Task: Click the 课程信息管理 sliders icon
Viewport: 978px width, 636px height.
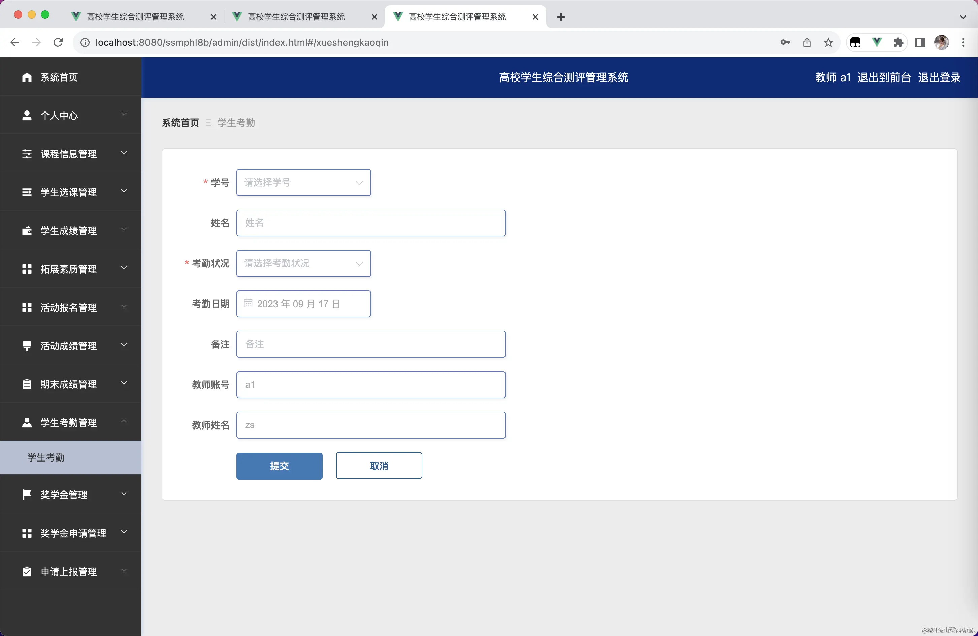Action: (27, 153)
